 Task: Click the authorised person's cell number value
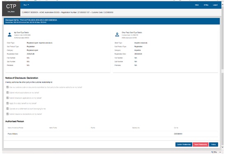click(178, 134)
